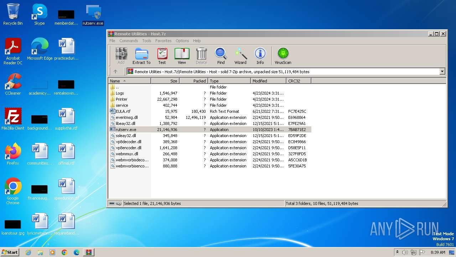456x257 pixels.
Task: Open the loanstour.jpg desktop file
Action: pyautogui.click(x=13, y=227)
